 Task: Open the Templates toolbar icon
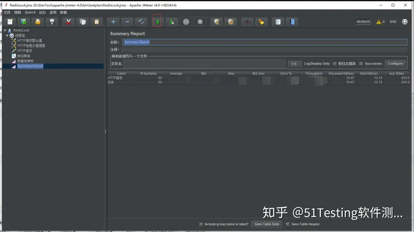point(24,22)
